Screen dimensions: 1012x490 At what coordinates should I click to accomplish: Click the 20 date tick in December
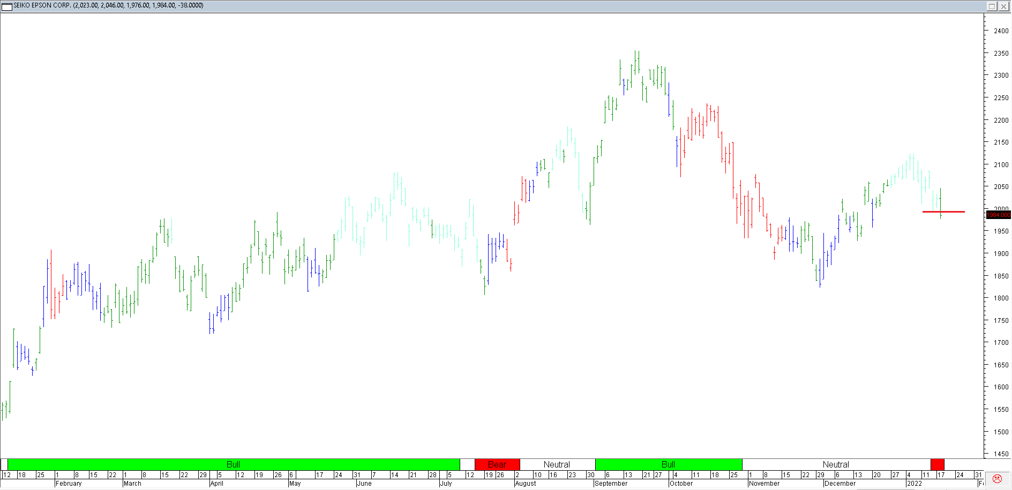coord(877,475)
